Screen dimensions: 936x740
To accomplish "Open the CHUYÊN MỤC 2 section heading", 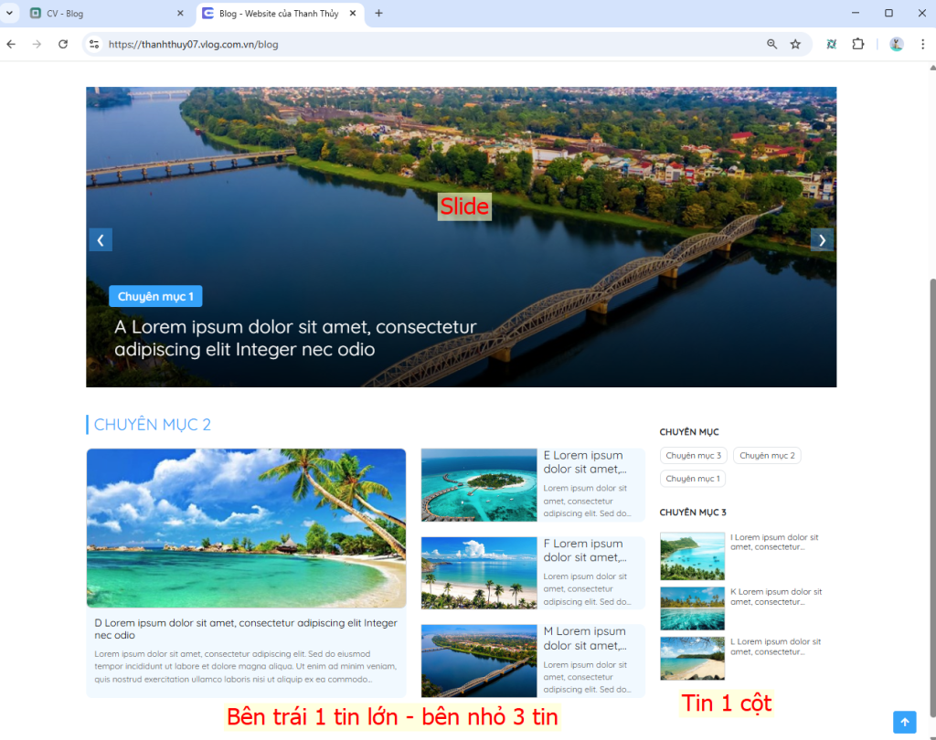I will pyautogui.click(x=153, y=424).
